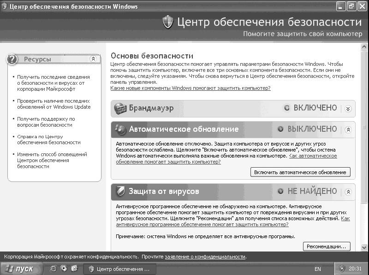Restore down the Security Center window
The image size is (369, 275).
[x=351, y=6]
